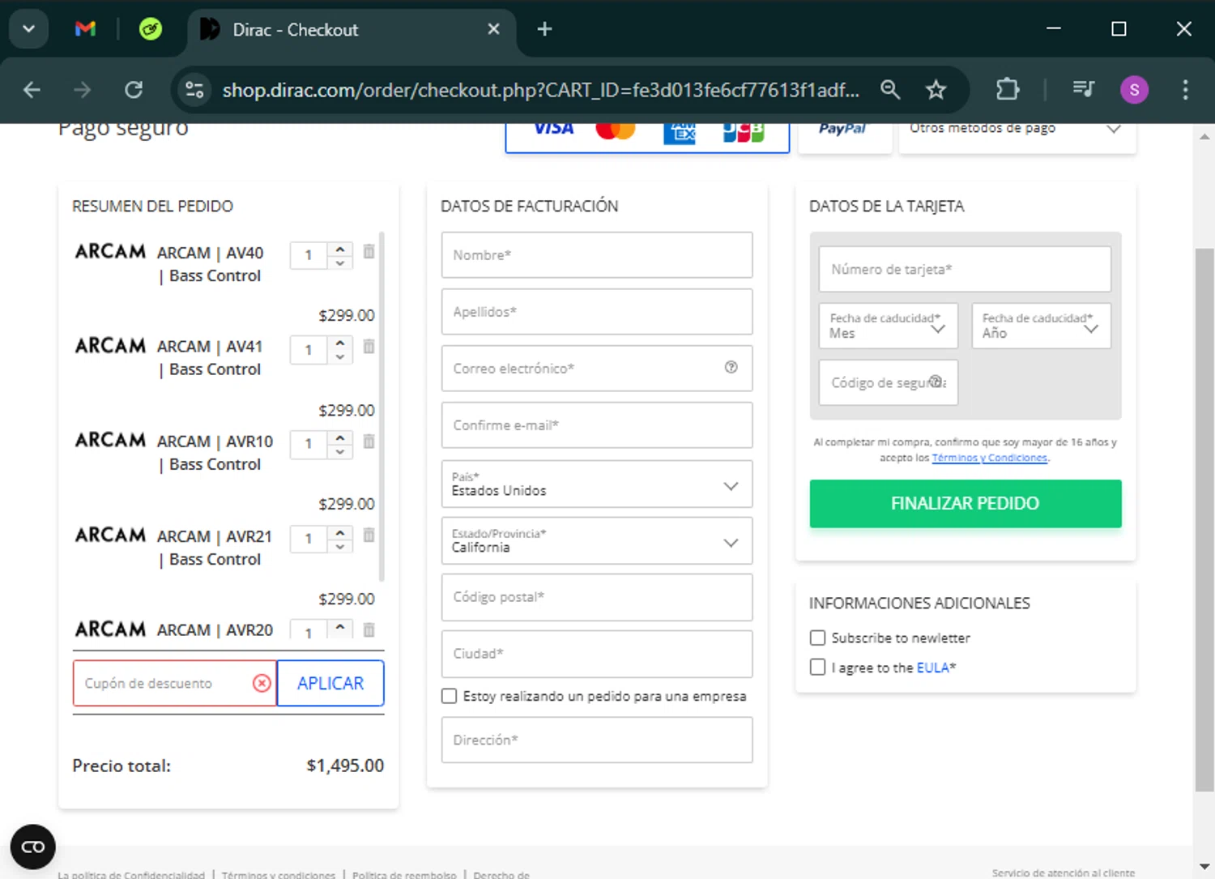Open footer Términos y condiciones link

278,874
